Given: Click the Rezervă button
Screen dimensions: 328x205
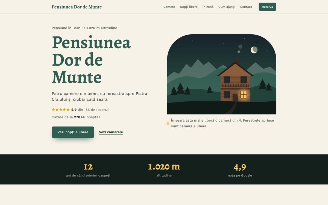Looking at the screenshot, I should click(x=267, y=7).
